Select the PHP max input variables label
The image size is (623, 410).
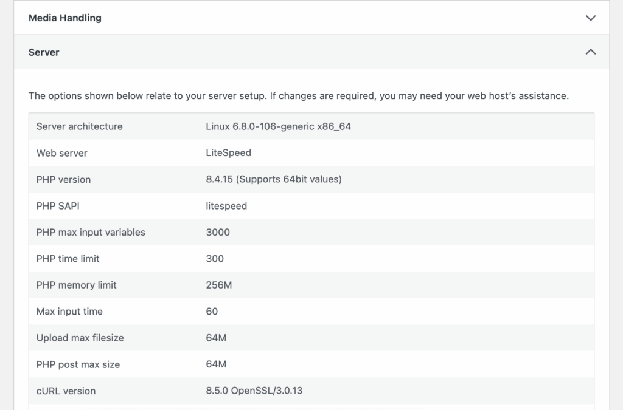point(91,232)
